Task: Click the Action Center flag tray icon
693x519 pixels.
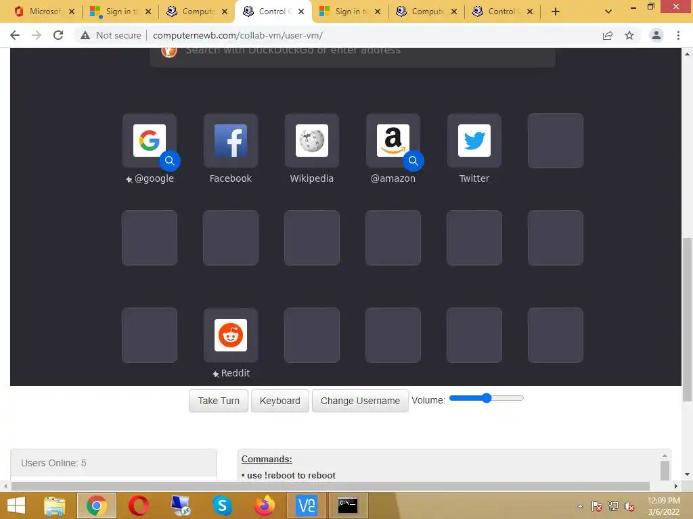Action: (x=596, y=506)
